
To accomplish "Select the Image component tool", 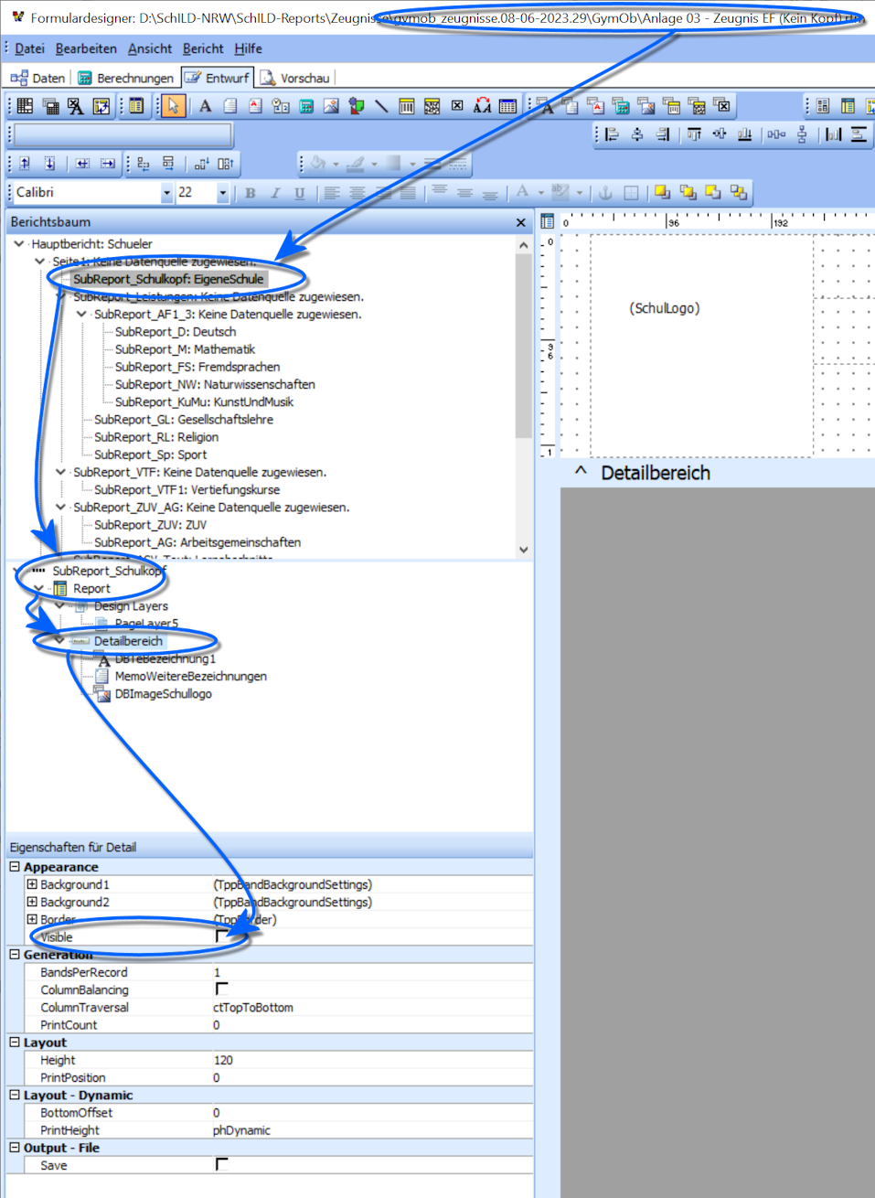I will (x=331, y=106).
